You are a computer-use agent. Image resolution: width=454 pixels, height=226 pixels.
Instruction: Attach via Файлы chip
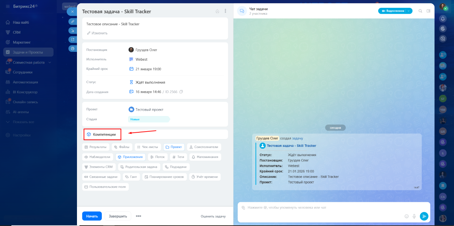pos(122,147)
